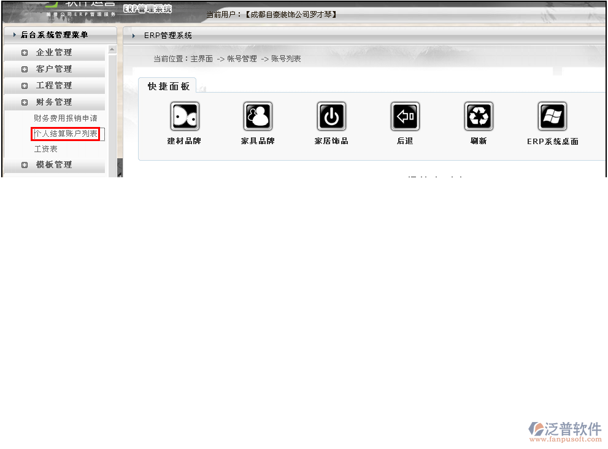Click the arrow icon beside ERP管理系统

134,36
